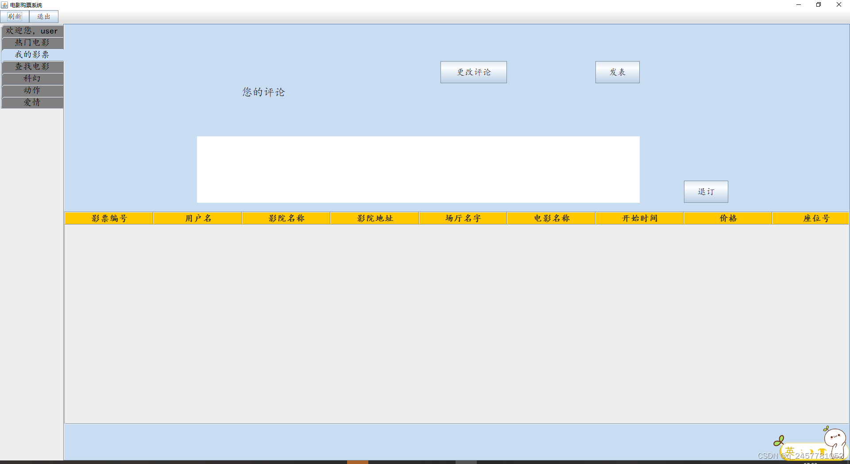
Task: Click the 座位号 column header
Action: click(811, 218)
